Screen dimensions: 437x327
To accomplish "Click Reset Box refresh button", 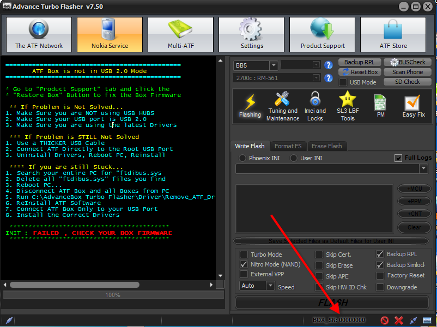I will 360,72.
